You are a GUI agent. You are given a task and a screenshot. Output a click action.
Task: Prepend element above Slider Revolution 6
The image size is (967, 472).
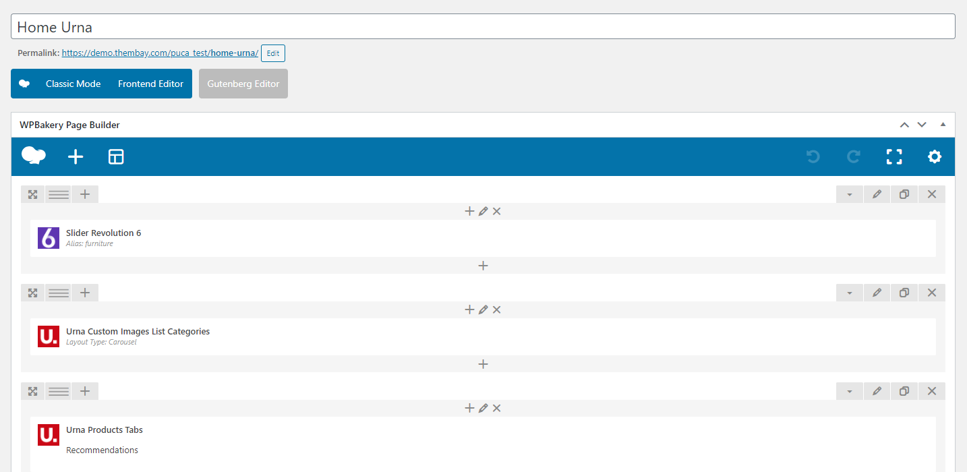(469, 211)
